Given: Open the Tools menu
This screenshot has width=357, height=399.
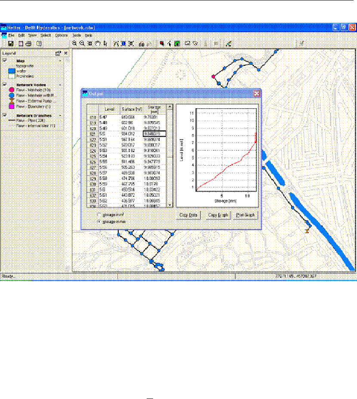Looking at the screenshot, I should click(77, 35).
